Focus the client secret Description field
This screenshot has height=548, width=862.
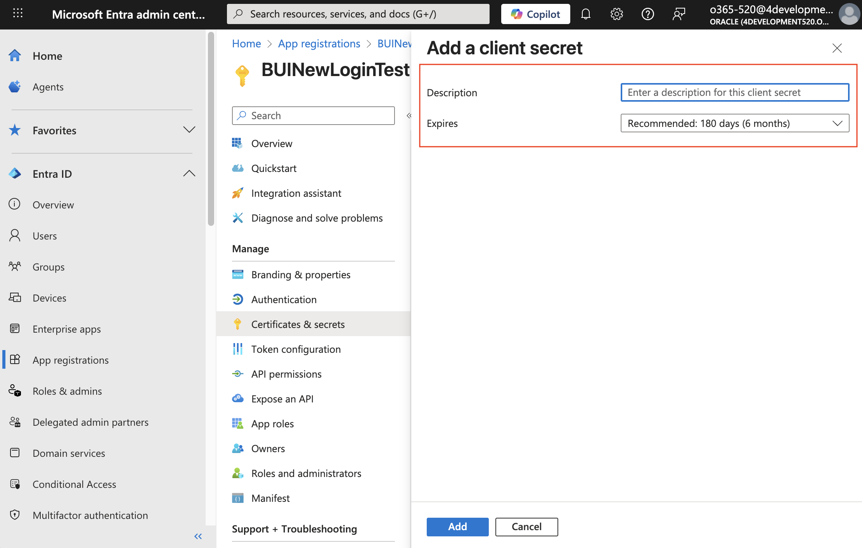[x=734, y=92]
